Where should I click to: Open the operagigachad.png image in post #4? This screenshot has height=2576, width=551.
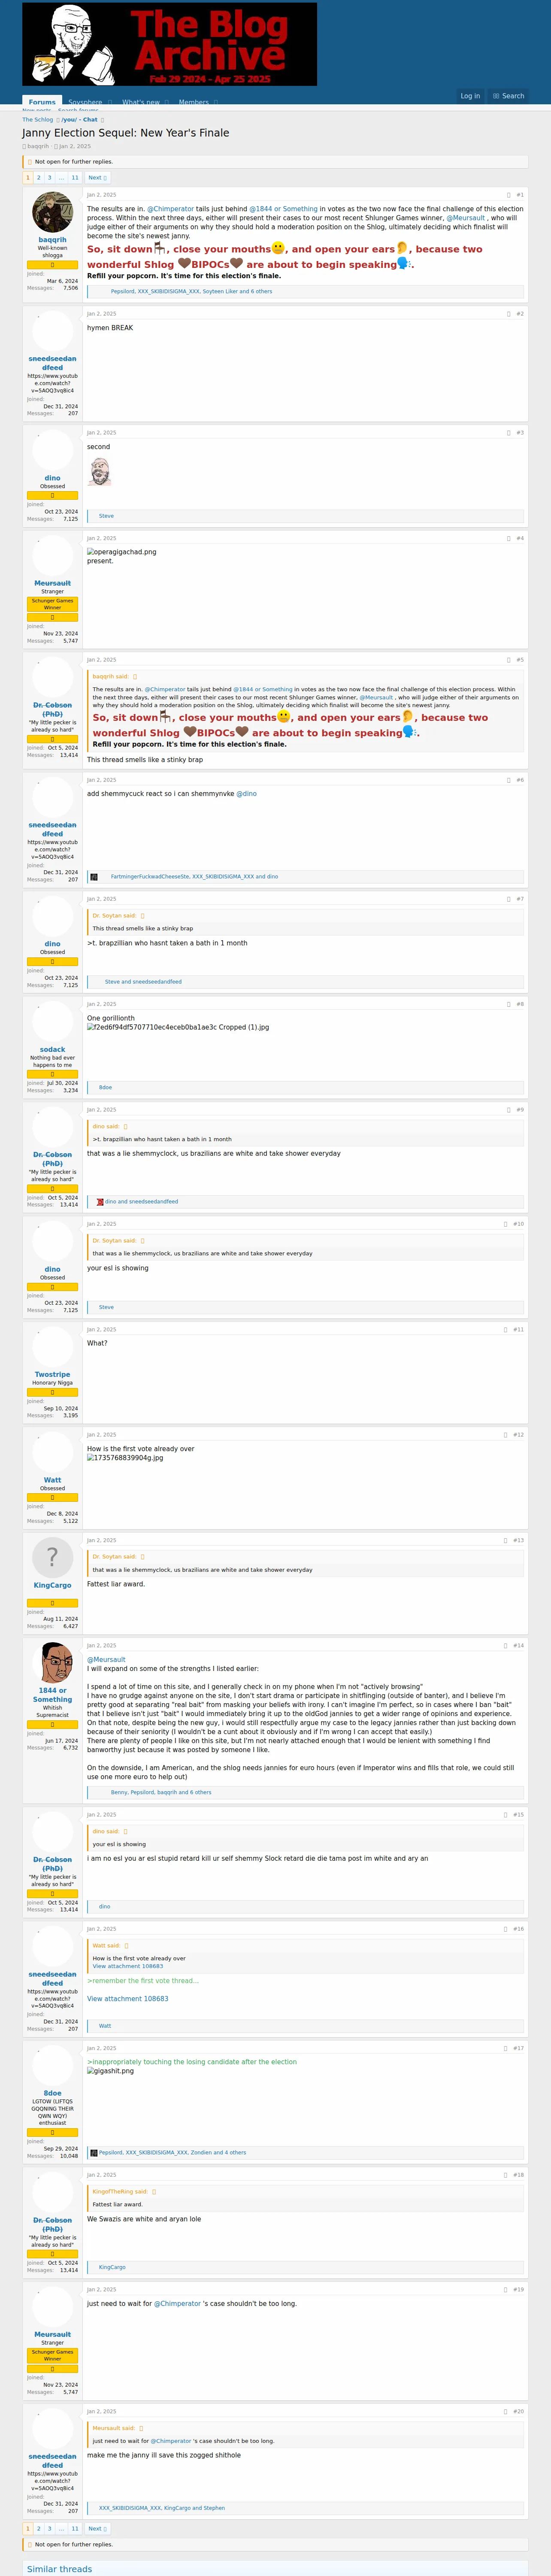[x=122, y=552]
